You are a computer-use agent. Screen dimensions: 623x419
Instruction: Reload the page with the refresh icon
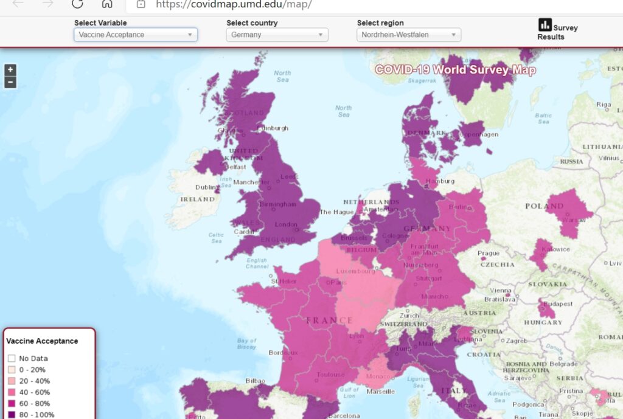tap(77, 4)
